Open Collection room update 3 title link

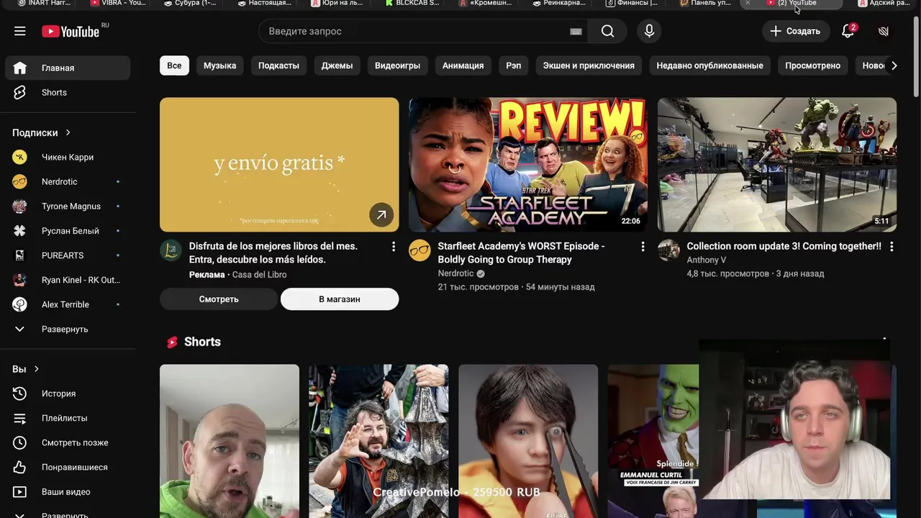(784, 246)
